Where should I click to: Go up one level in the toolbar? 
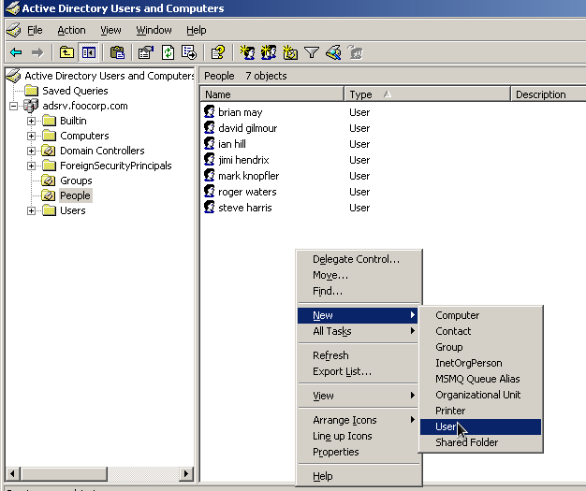pos(66,52)
